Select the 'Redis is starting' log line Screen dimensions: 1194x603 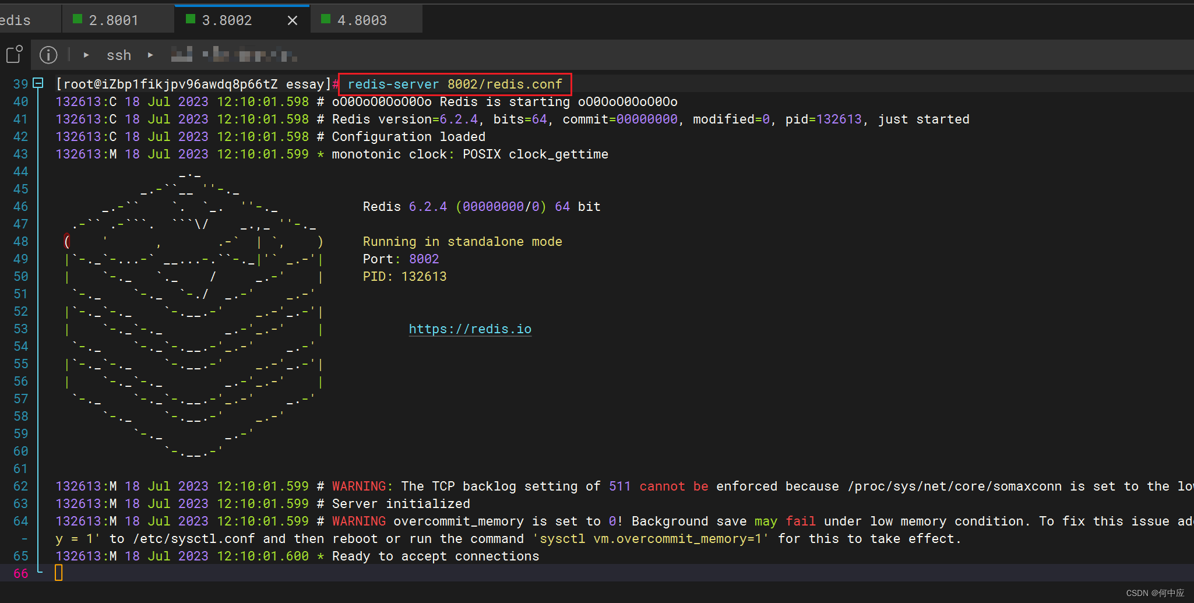point(367,102)
